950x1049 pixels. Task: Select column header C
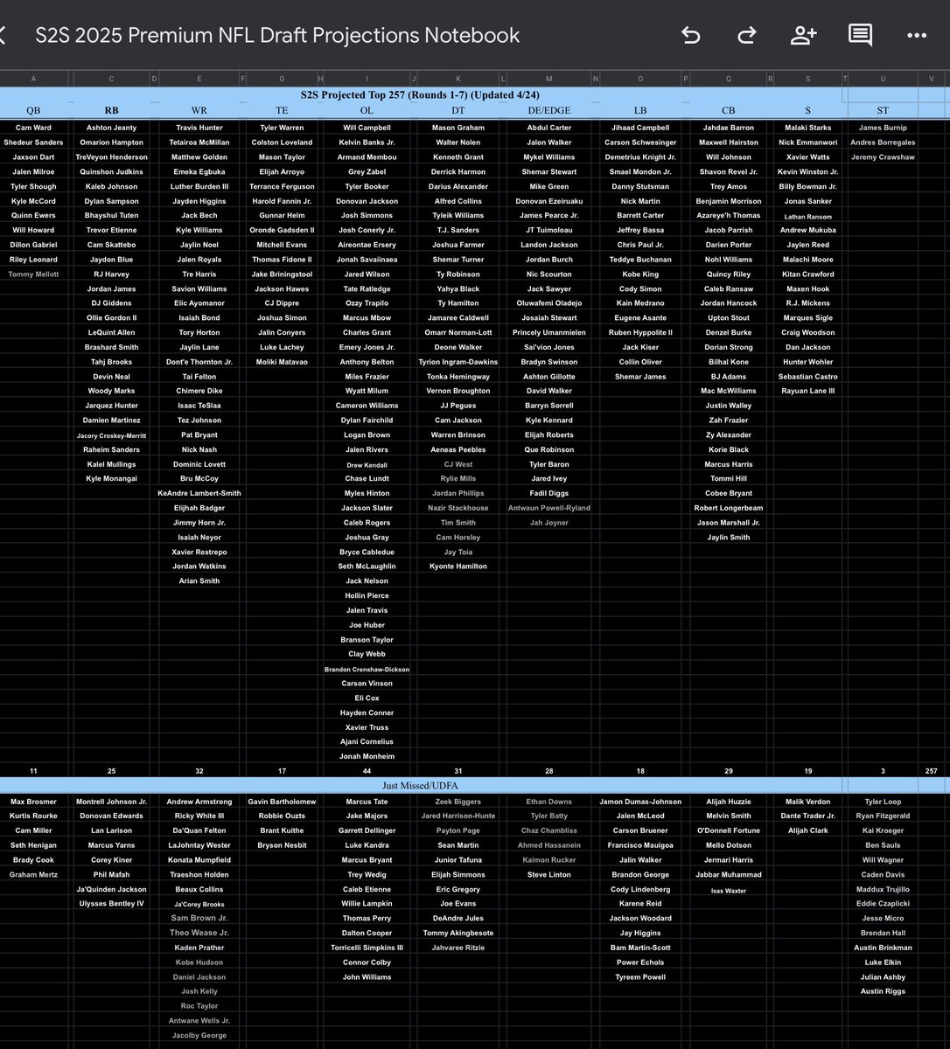pos(111,79)
